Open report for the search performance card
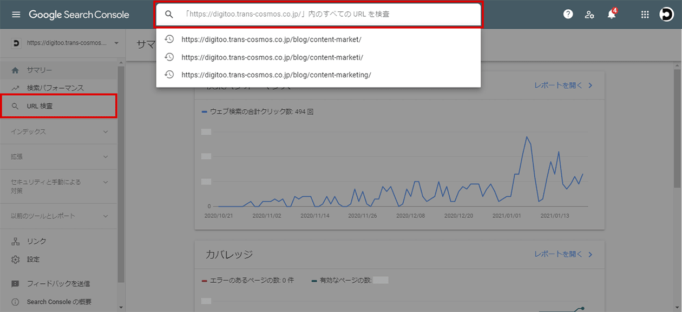 pos(563,85)
